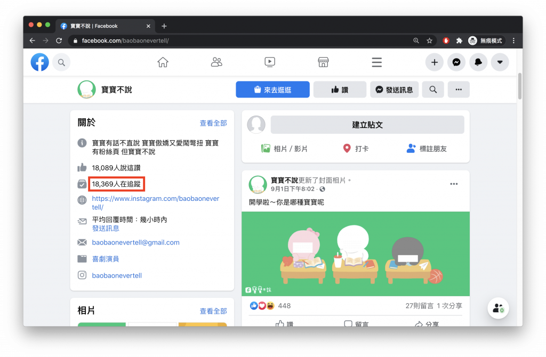Open post options ellipsis on cover update
Screen dimensions: 546x357
(x=454, y=184)
